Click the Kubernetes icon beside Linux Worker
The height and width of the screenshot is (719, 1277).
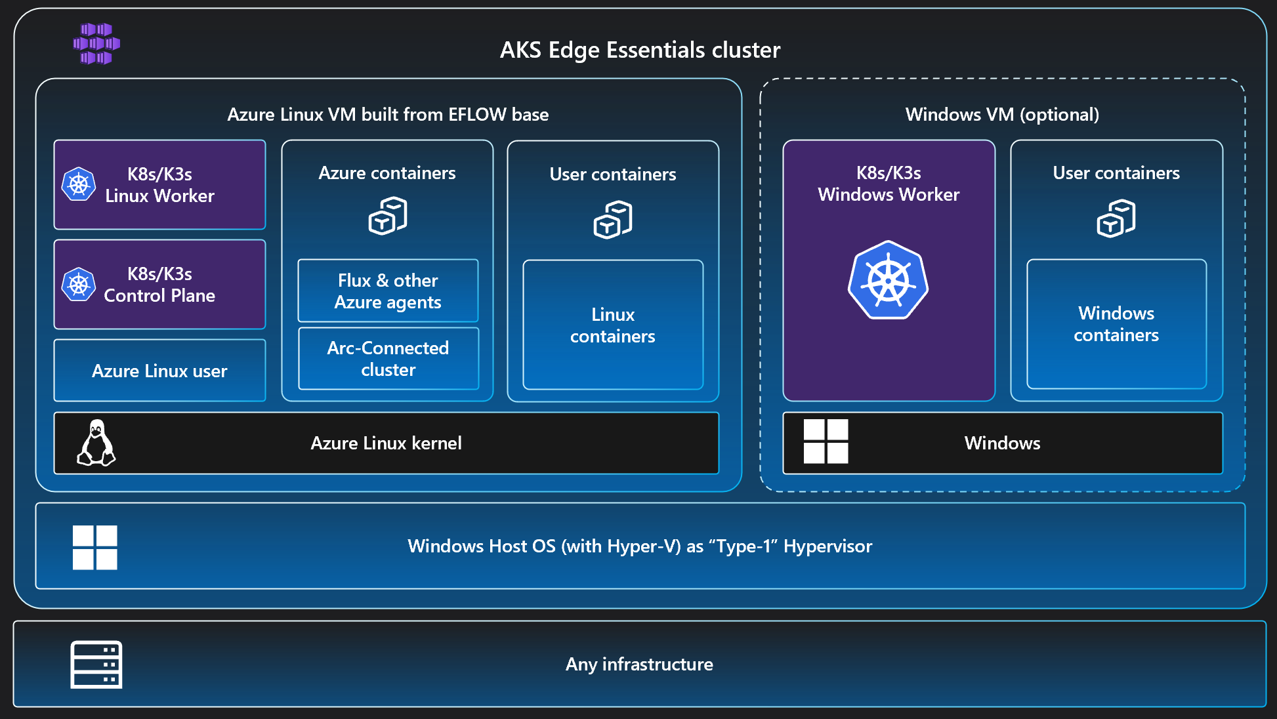tap(79, 184)
